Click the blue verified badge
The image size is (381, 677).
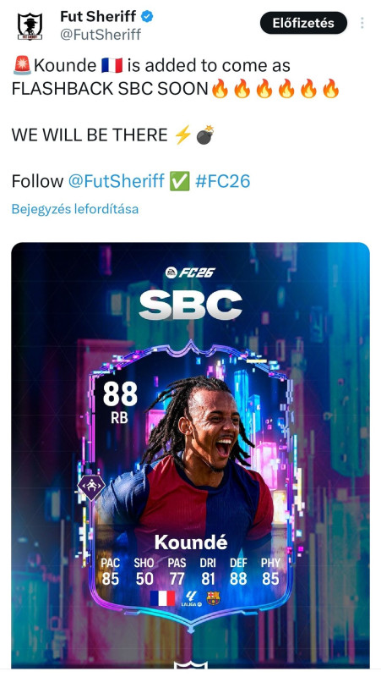149,17
